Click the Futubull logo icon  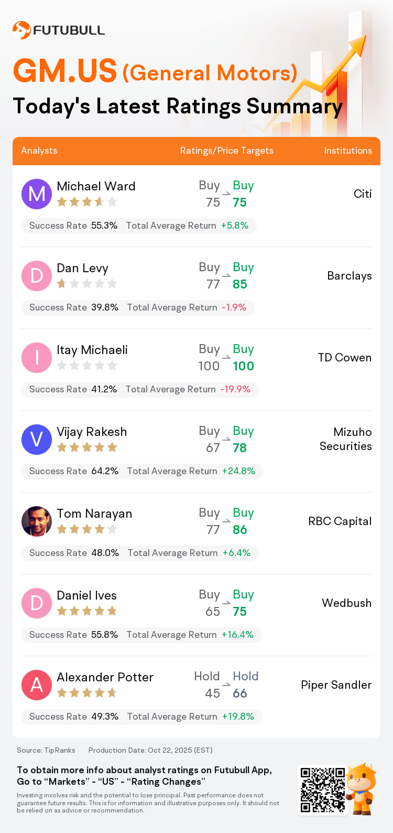tap(21, 30)
